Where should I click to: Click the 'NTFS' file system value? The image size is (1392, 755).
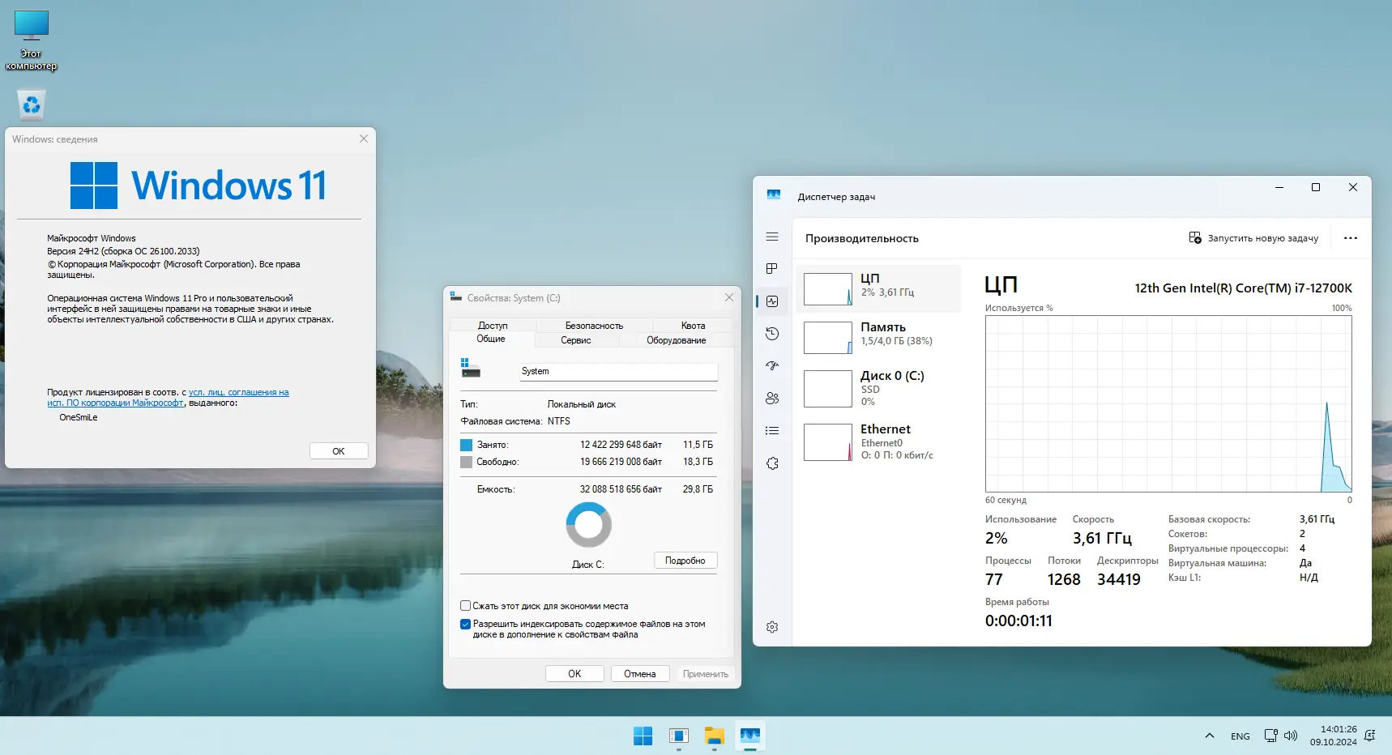tap(559, 421)
